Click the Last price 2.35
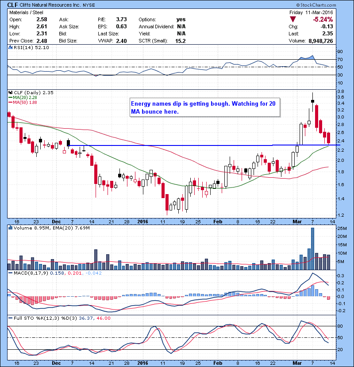Viewport: 354px width, 367px height. point(327,34)
